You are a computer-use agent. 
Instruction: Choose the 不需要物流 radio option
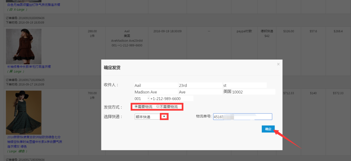[x=158, y=107]
